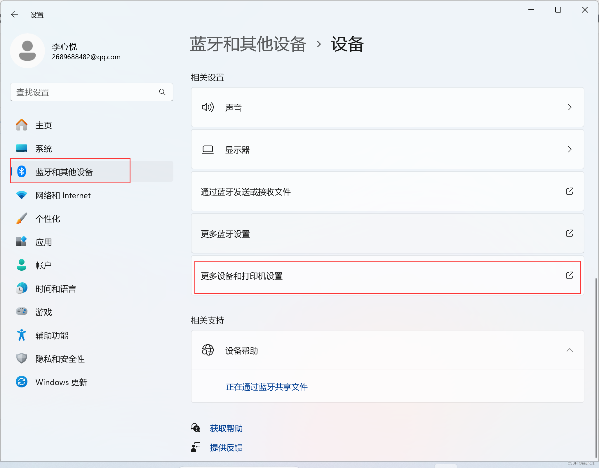The height and width of the screenshot is (468, 599).
Task: Open the 正在通过蓝牙共享文件 link
Action: (x=267, y=387)
